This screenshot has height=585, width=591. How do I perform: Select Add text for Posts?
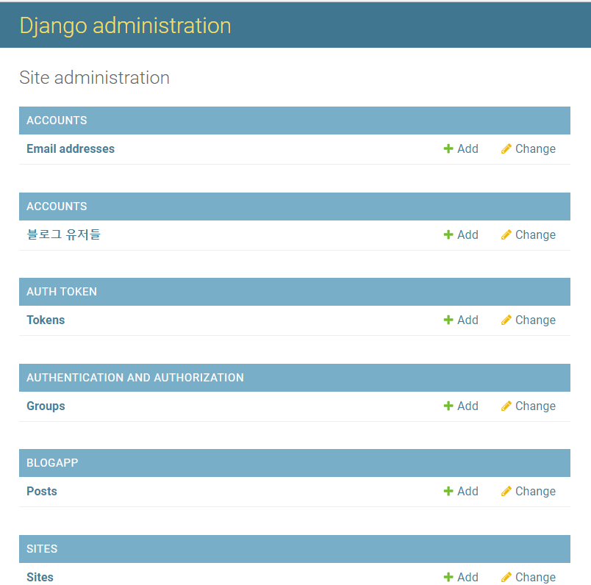468,491
